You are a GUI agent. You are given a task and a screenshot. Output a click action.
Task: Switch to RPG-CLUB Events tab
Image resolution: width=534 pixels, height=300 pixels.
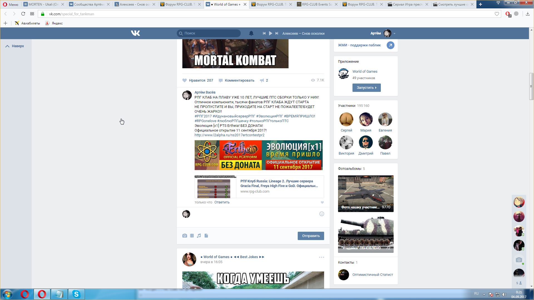click(x=317, y=4)
